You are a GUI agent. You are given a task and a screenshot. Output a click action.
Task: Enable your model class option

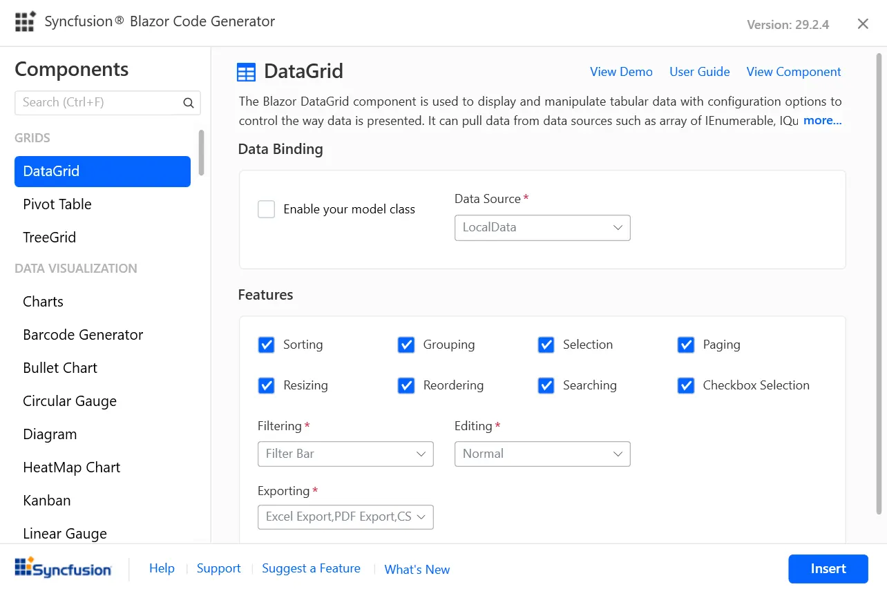[266, 209]
